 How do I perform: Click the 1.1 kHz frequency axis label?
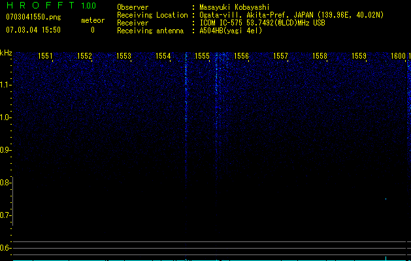pos(5,85)
